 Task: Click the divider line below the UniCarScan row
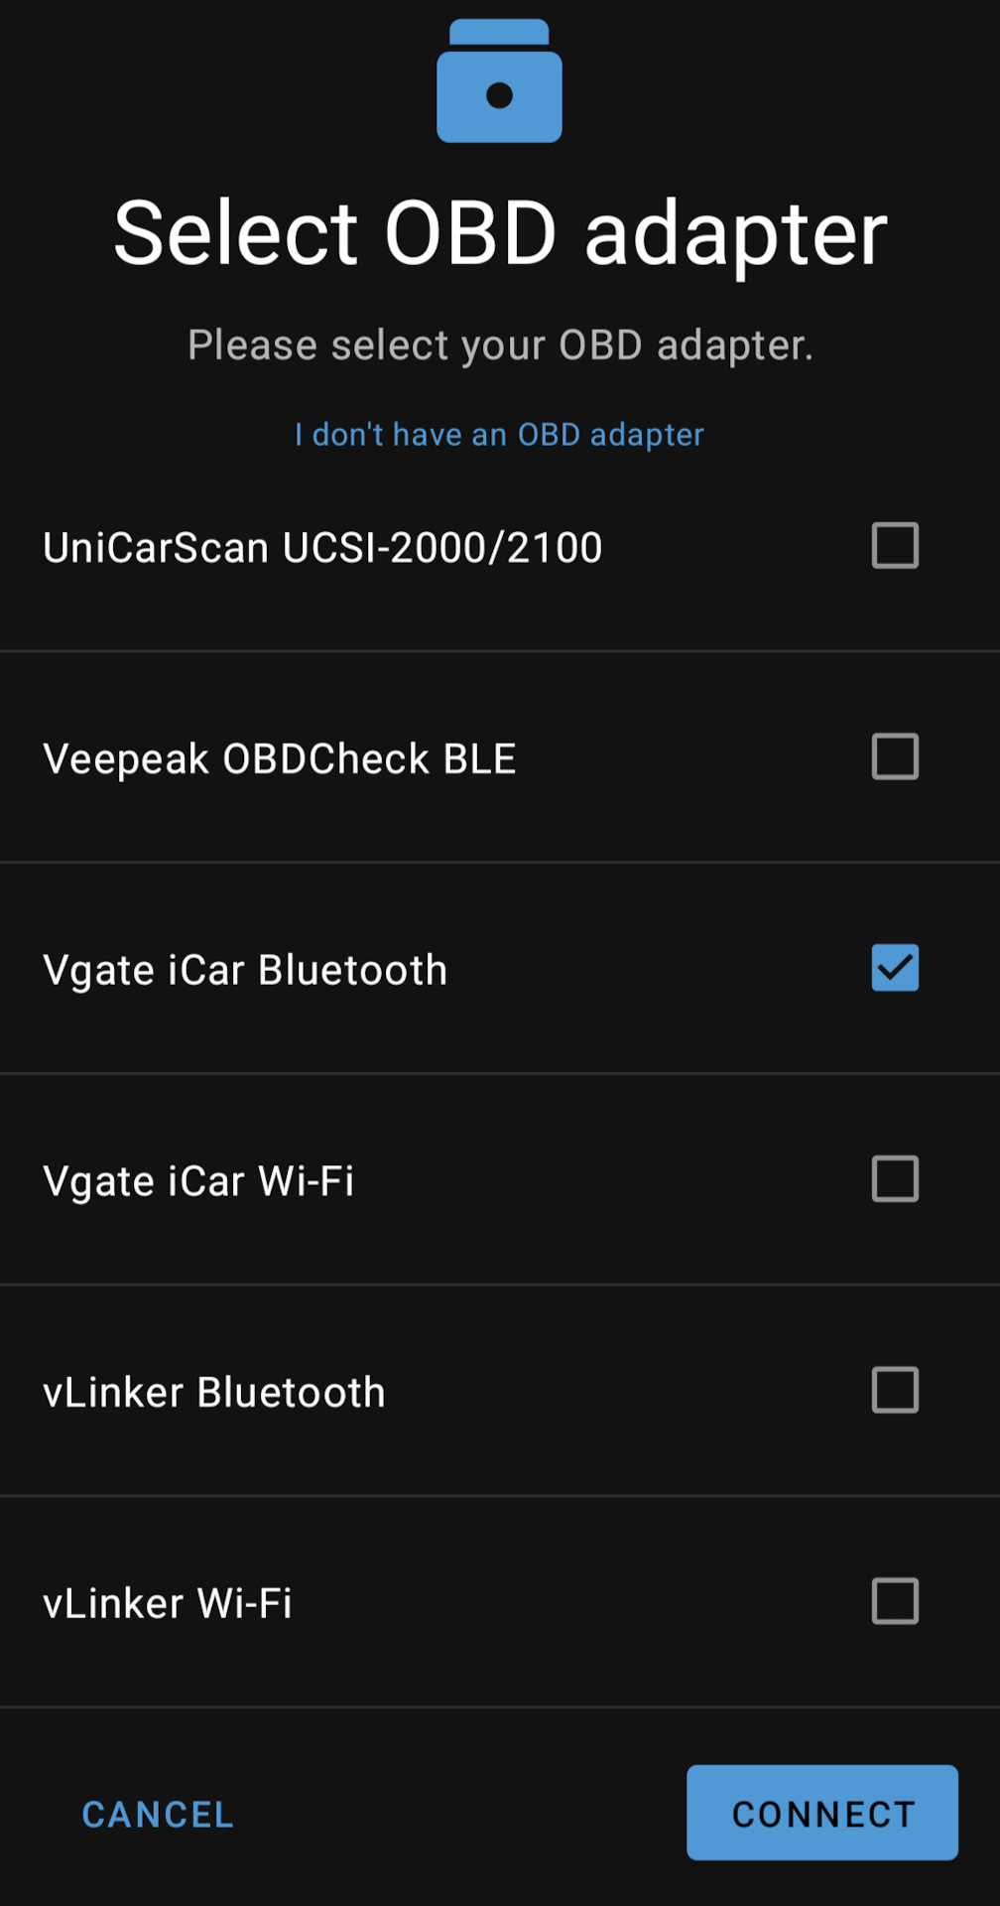pyautogui.click(x=500, y=651)
